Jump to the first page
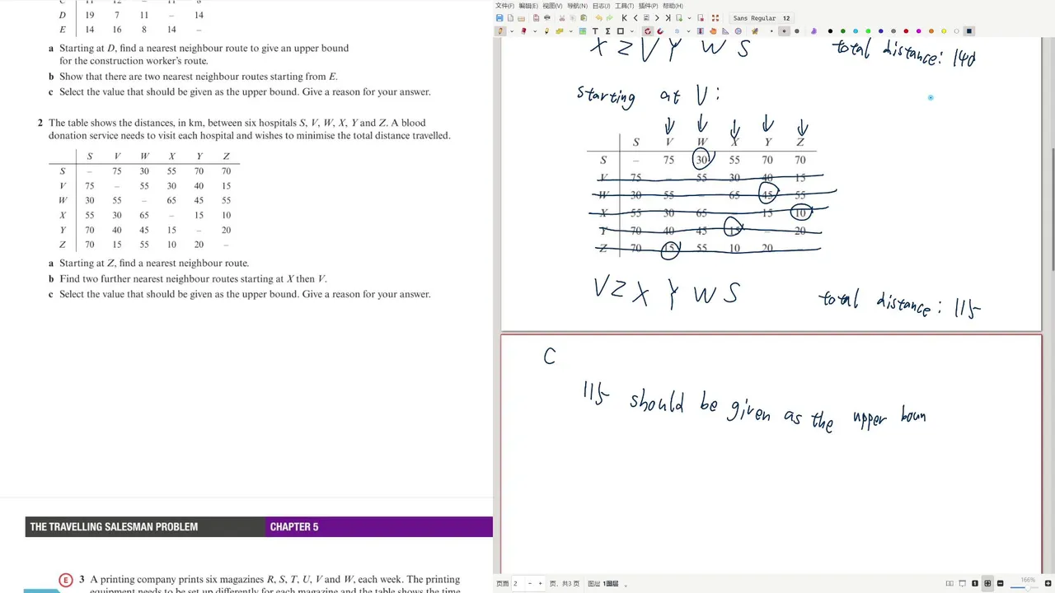The image size is (1055, 593). pyautogui.click(x=624, y=18)
